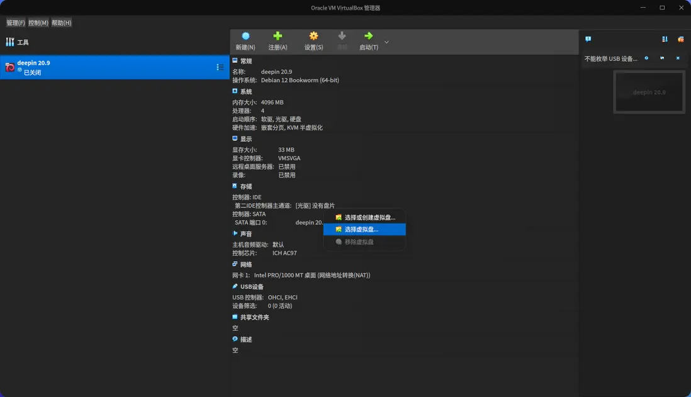Click the 工具 tools icon in sidebar

[x=10, y=42]
